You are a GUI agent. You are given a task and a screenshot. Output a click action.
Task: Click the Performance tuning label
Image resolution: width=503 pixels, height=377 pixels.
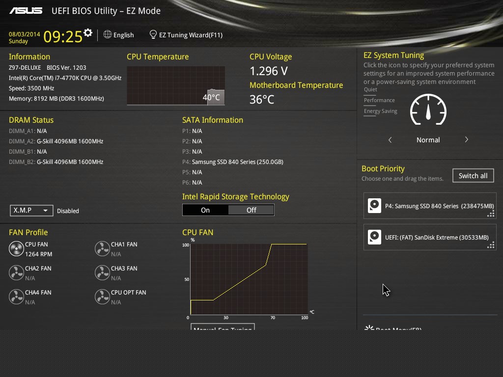click(x=379, y=100)
